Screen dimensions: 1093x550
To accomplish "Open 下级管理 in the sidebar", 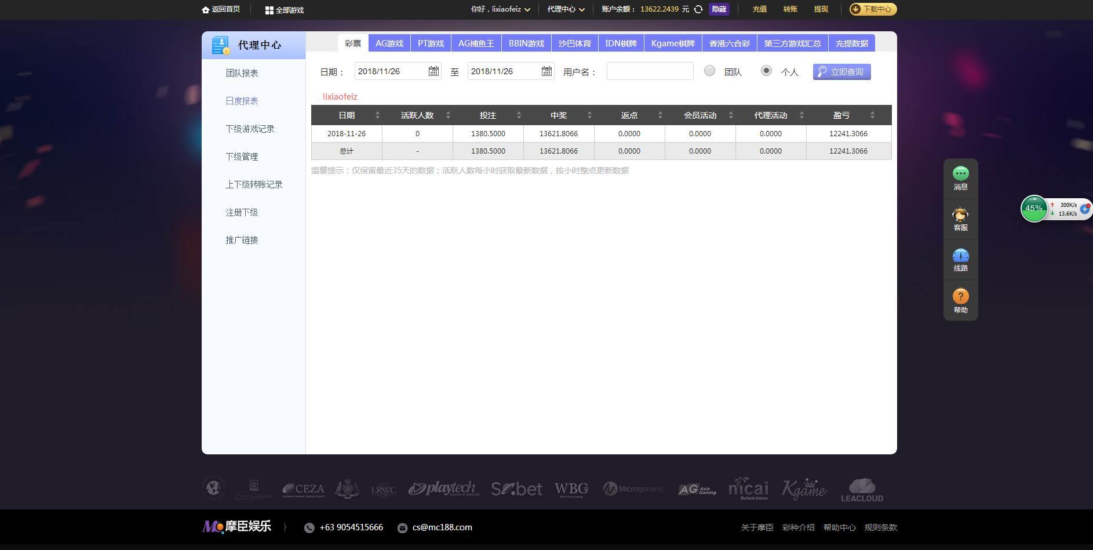I will pos(242,156).
